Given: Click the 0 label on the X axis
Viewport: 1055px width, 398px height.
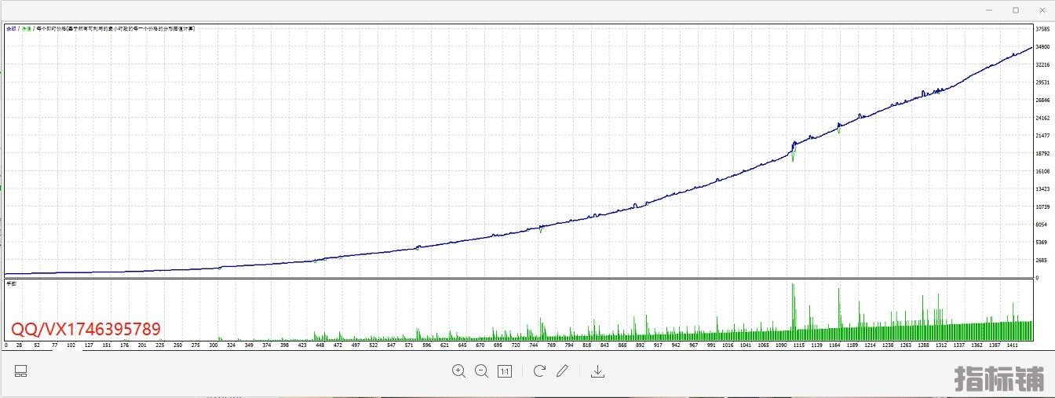Looking at the screenshot, I should pyautogui.click(x=6, y=345).
